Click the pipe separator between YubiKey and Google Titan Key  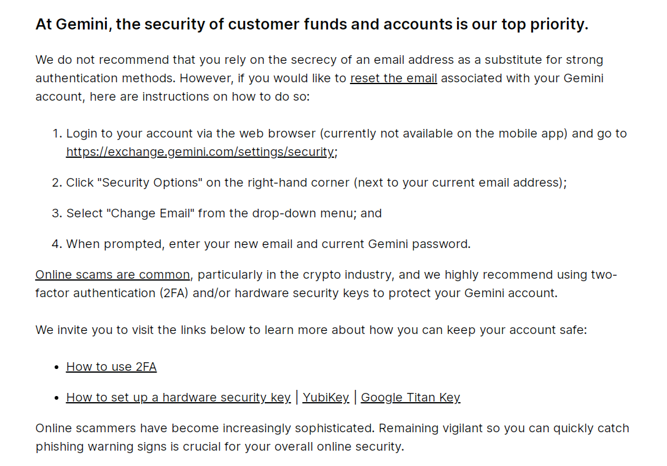(x=355, y=397)
